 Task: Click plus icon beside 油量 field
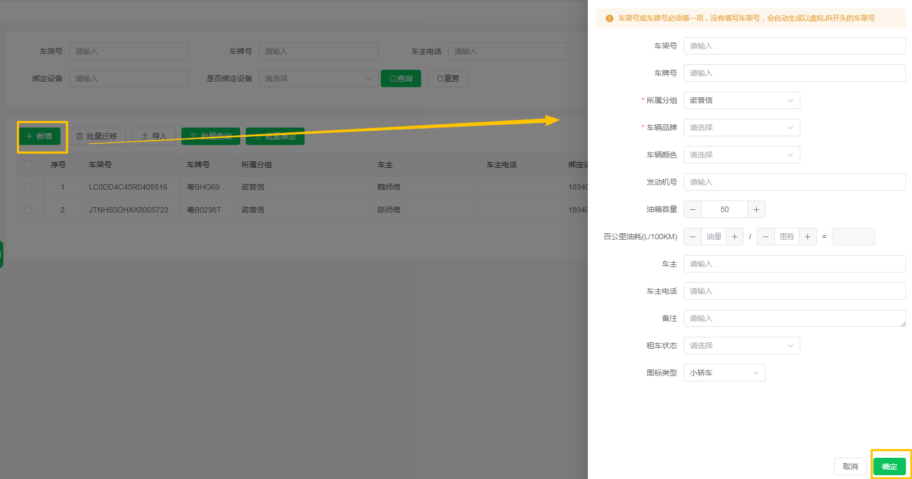click(x=734, y=237)
